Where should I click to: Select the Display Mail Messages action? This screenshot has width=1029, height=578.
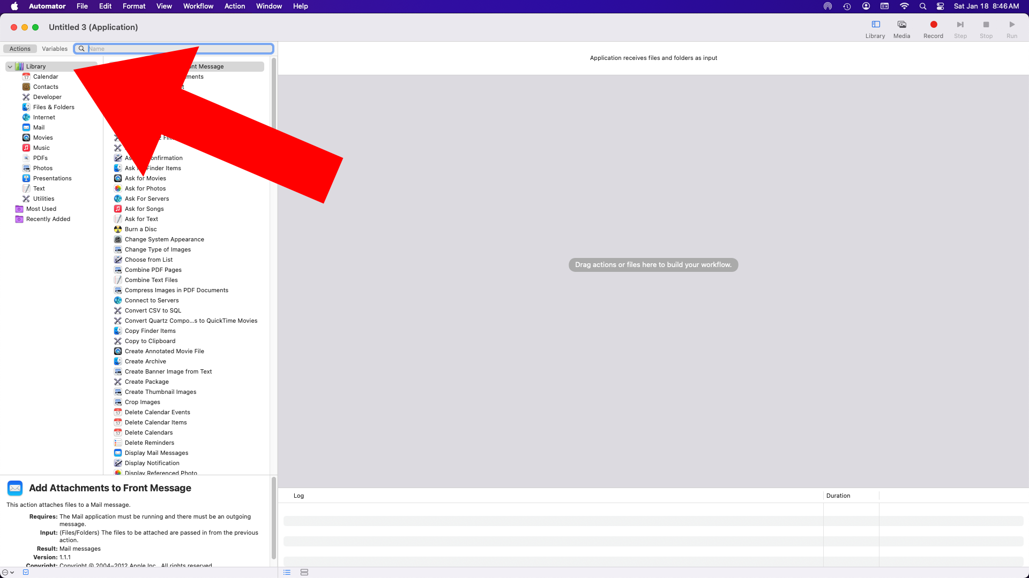click(x=156, y=453)
